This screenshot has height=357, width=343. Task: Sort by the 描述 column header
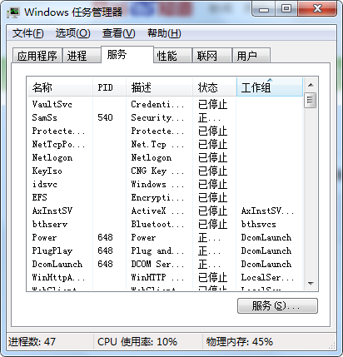tap(159, 87)
